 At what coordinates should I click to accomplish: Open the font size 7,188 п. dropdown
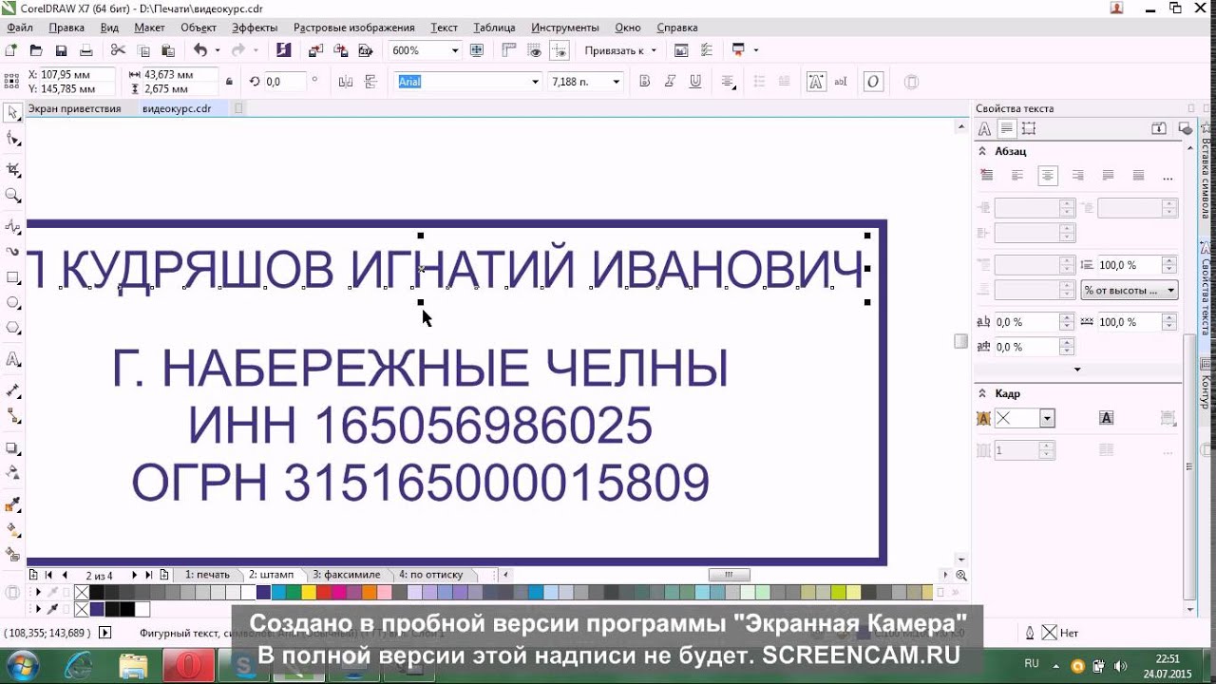616,82
